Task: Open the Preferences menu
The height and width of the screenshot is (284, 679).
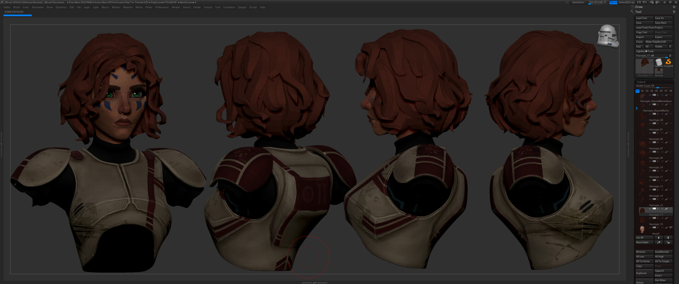Action: pos(162,7)
